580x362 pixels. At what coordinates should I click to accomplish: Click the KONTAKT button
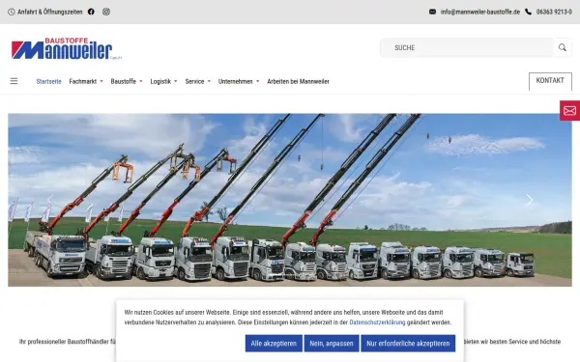[550, 81]
